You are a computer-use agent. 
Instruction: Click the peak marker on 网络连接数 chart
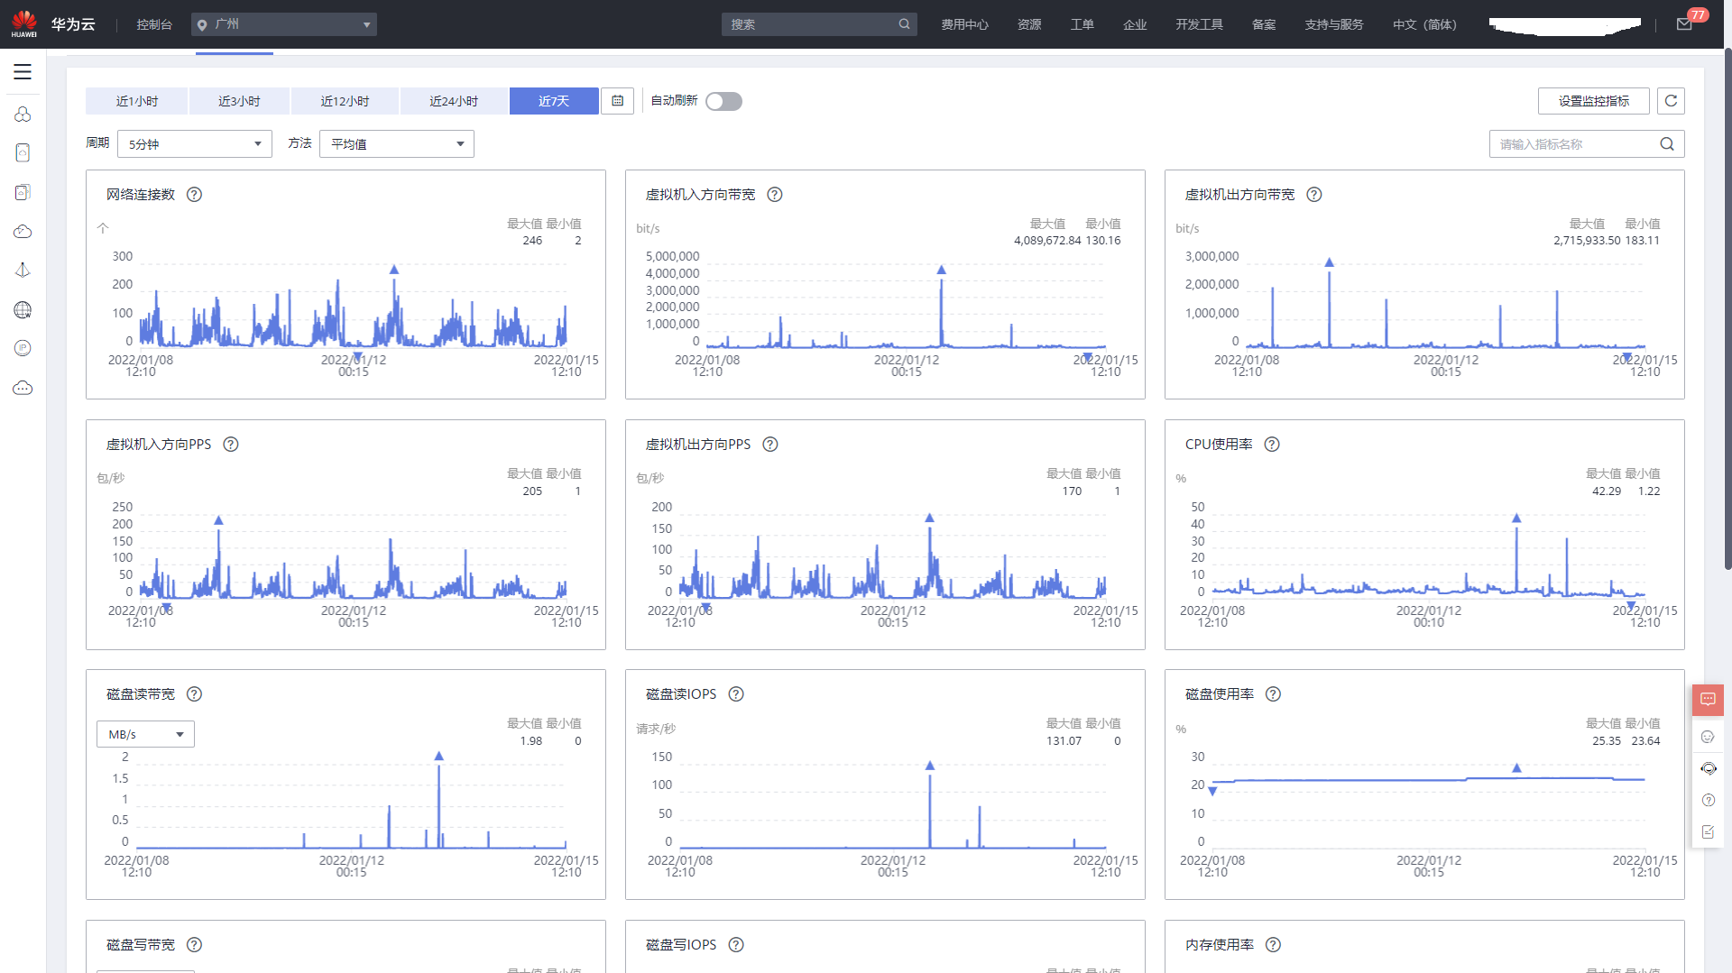(394, 270)
